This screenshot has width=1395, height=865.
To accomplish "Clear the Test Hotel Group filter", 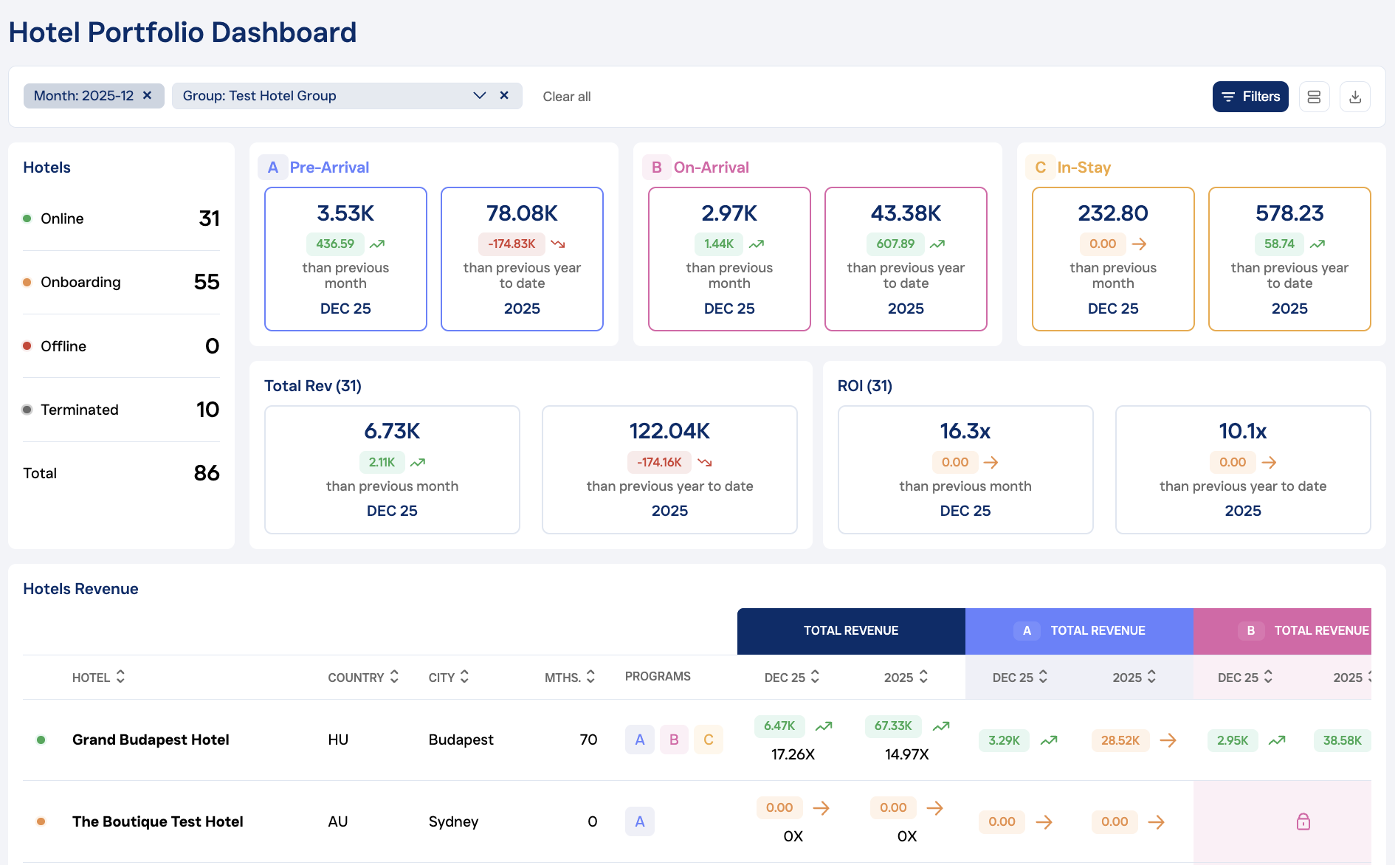I will pos(504,96).
